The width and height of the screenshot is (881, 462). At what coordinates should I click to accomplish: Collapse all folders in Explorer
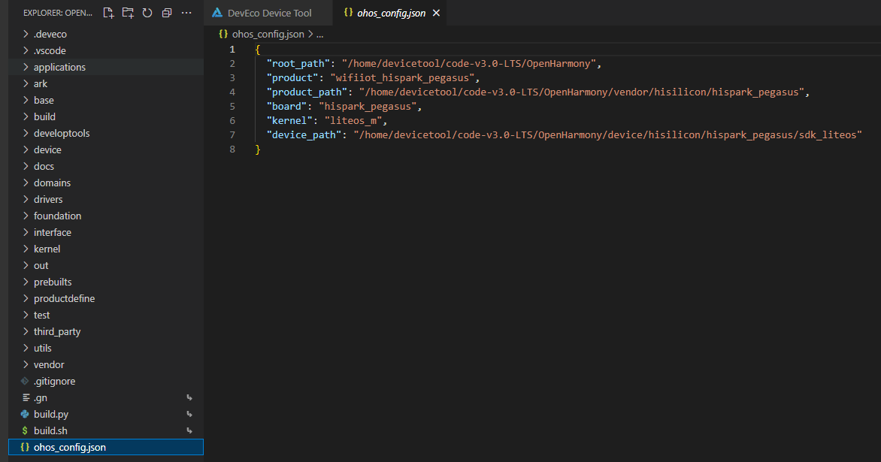[x=167, y=13]
